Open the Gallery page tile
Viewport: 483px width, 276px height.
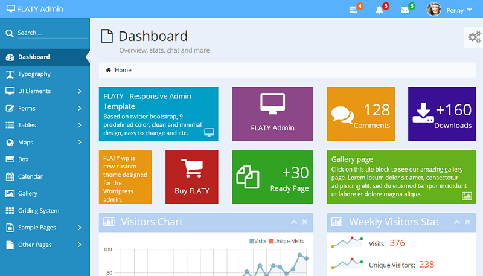[x=401, y=177]
